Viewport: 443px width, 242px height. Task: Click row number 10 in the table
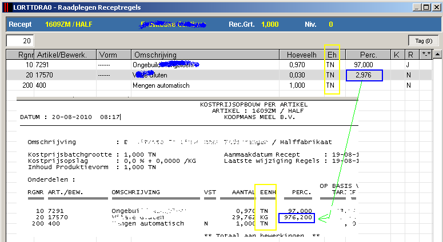pos(29,65)
